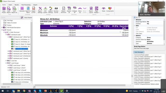Expand the Load Sets node
The width and height of the screenshot is (166, 93).
point(6,61)
